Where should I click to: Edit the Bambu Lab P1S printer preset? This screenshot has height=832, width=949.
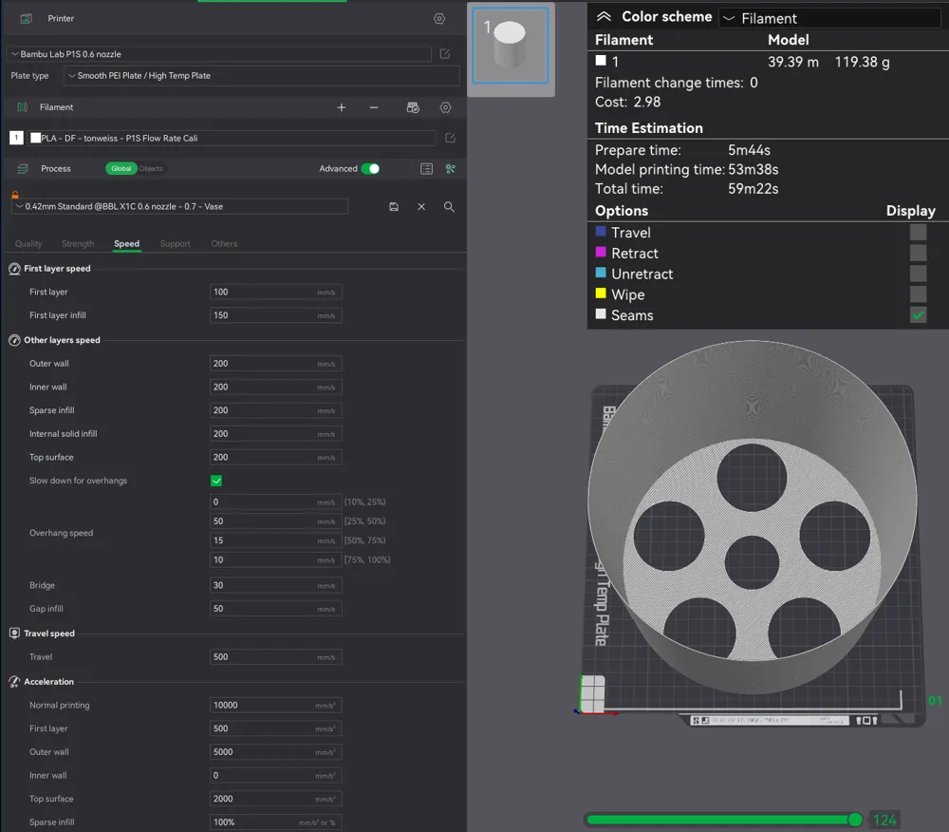pos(445,54)
